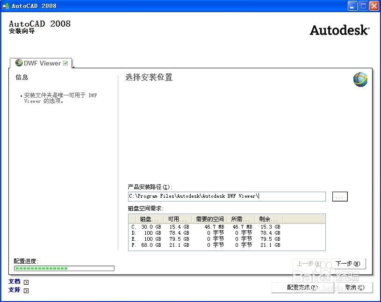Select drive D: row in disk table
The width and height of the screenshot is (381, 302).
coord(227,233)
